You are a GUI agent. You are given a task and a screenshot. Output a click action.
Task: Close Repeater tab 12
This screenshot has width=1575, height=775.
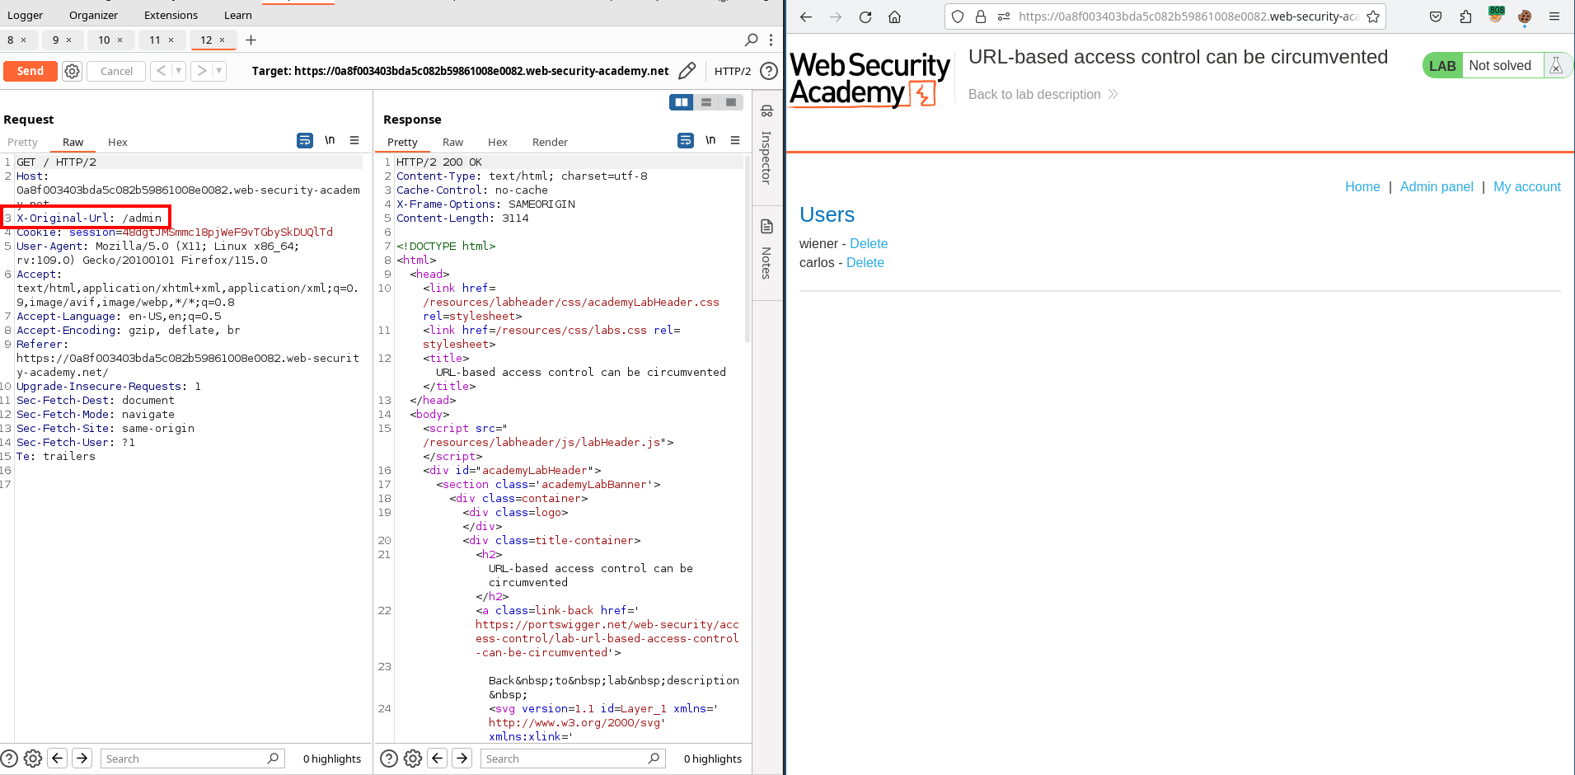(x=222, y=40)
